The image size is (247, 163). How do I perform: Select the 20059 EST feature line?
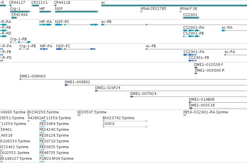[125, 127]
